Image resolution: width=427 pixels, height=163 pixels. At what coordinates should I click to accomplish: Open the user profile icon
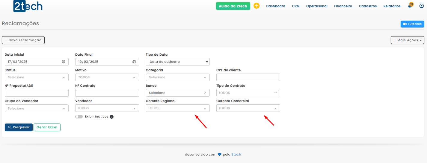click(422, 6)
